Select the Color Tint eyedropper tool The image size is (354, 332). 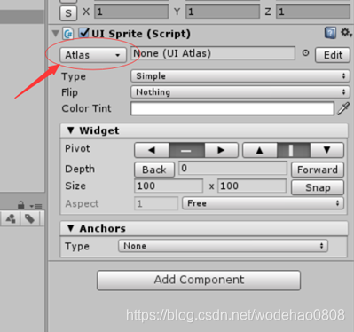click(343, 108)
